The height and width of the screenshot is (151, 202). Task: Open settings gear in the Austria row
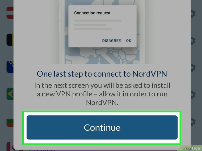[x=193, y=13]
